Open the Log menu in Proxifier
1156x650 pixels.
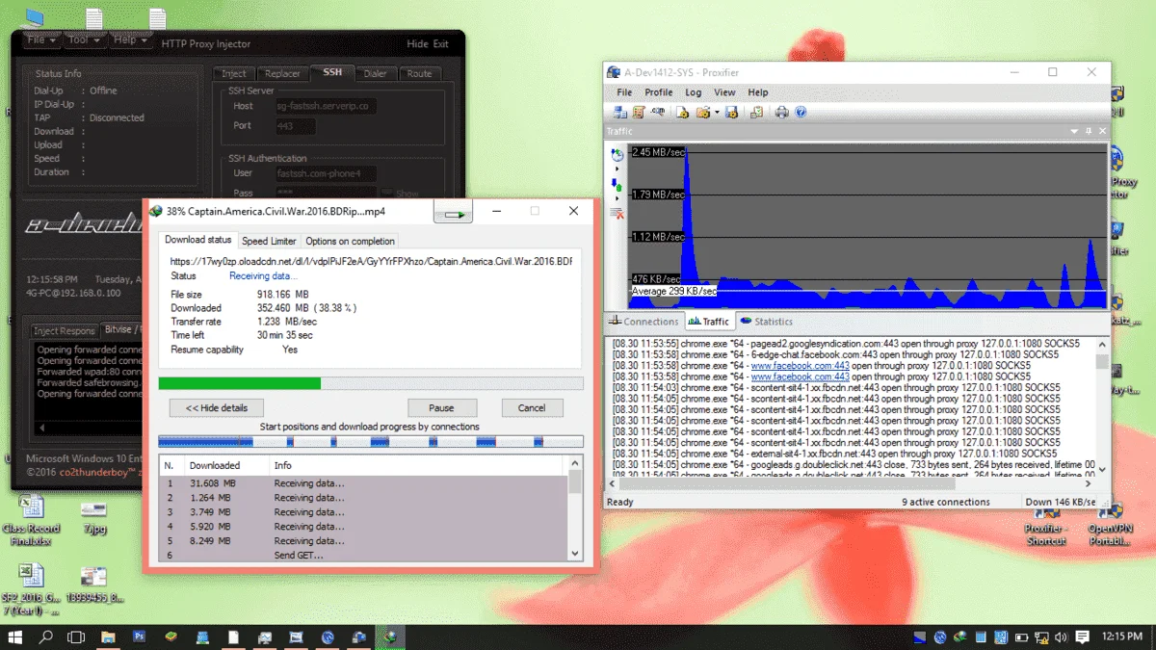pos(694,92)
